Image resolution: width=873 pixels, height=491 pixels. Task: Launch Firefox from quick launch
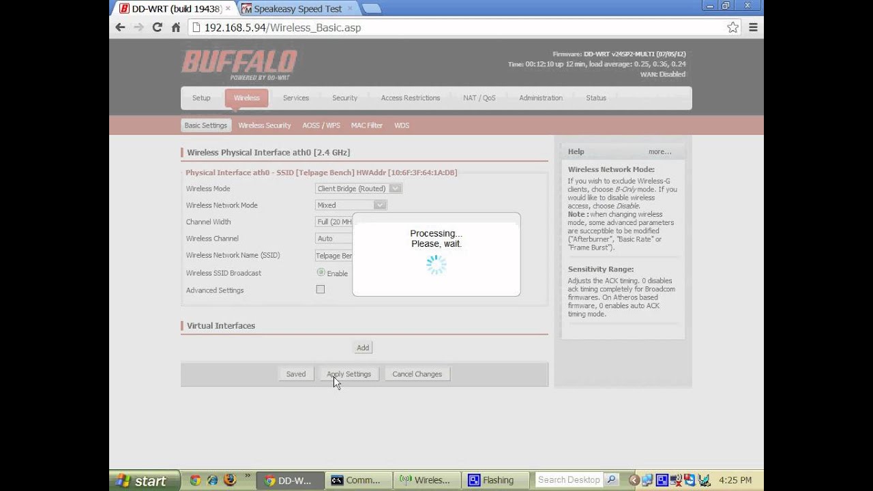(x=230, y=480)
